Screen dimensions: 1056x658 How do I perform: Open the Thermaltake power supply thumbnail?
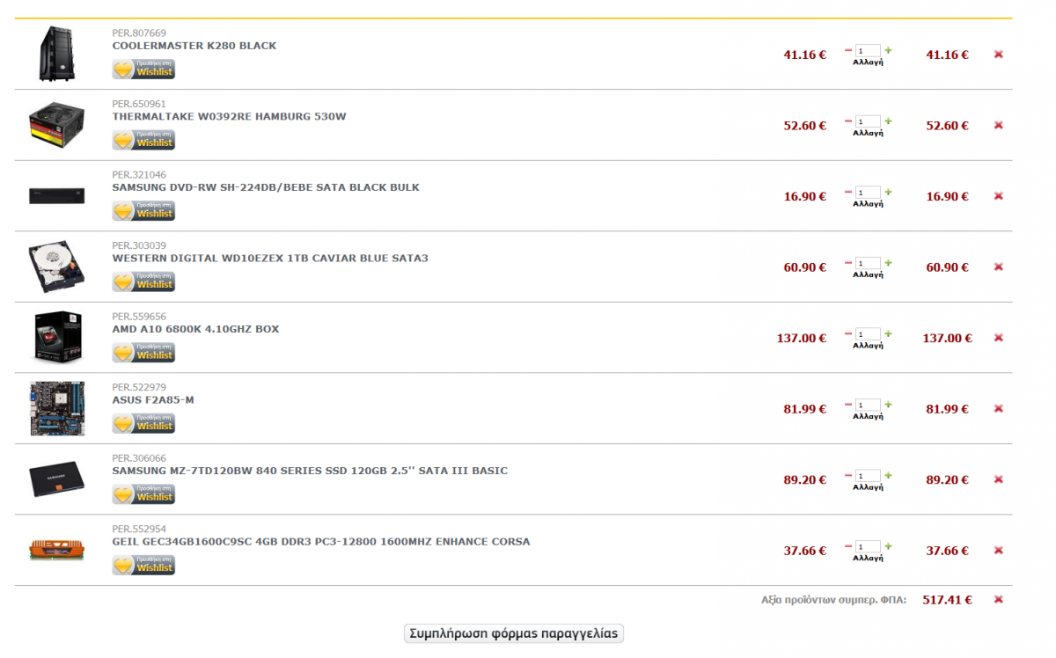click(x=57, y=125)
